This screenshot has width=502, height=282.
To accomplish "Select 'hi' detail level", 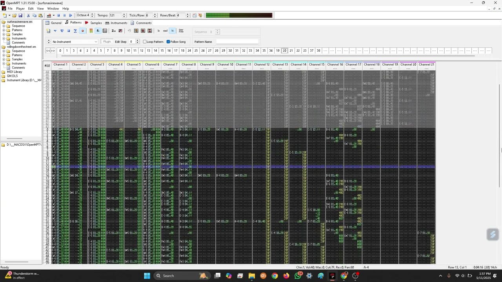I will pyautogui.click(x=172, y=31).
